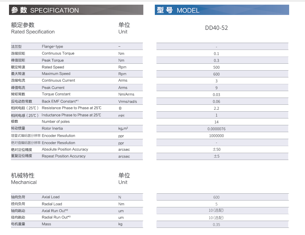Click the Repeat Position Accuracy label

(x=64, y=156)
